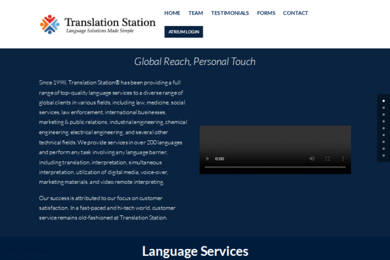Viewport: 390px width, 260px height.
Task: Open the TESTIMONIALS page
Action: (x=230, y=13)
